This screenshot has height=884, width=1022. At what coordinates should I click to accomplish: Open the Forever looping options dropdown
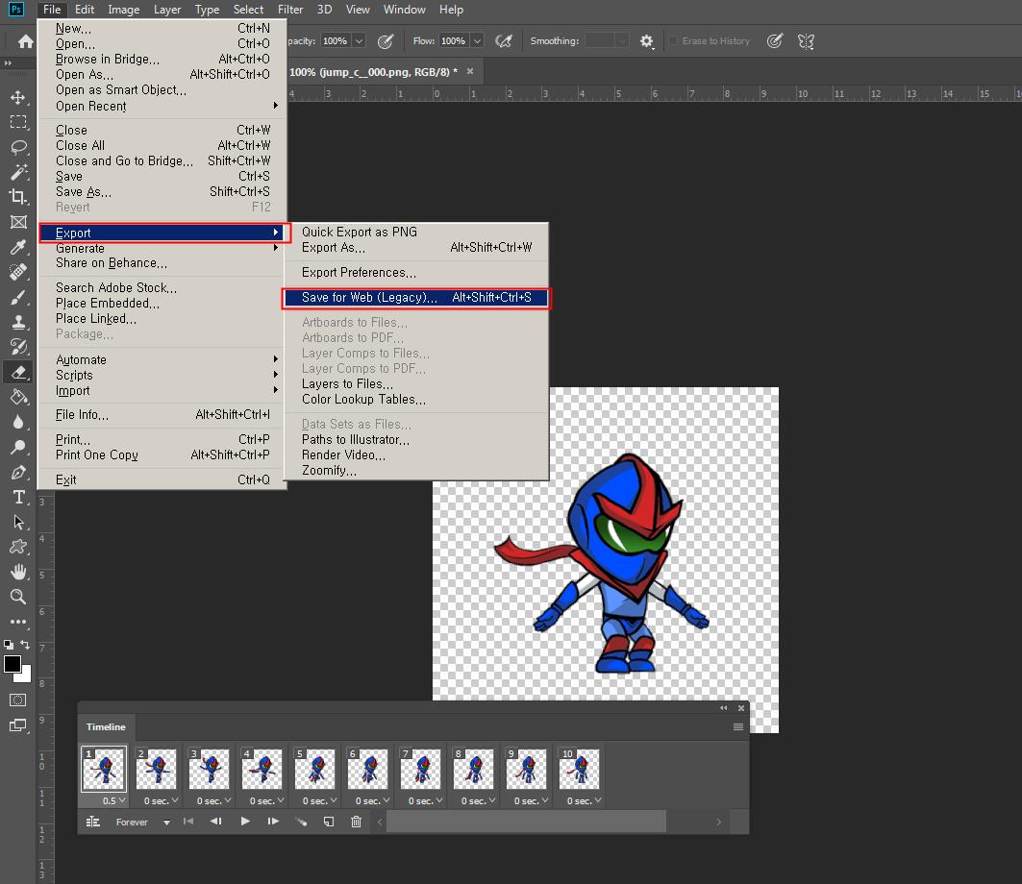(167, 823)
